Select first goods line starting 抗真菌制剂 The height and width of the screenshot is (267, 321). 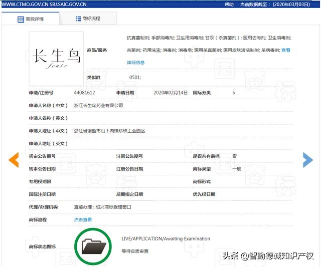[209, 38]
